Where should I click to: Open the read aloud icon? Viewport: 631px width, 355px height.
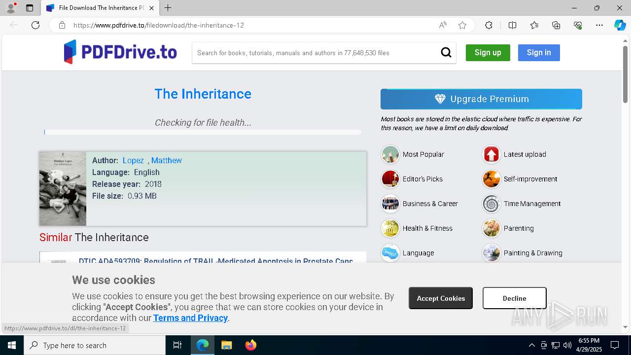click(443, 25)
